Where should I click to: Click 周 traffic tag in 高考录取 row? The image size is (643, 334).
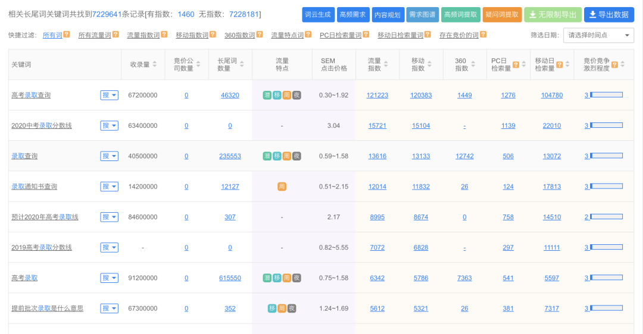[x=286, y=278]
